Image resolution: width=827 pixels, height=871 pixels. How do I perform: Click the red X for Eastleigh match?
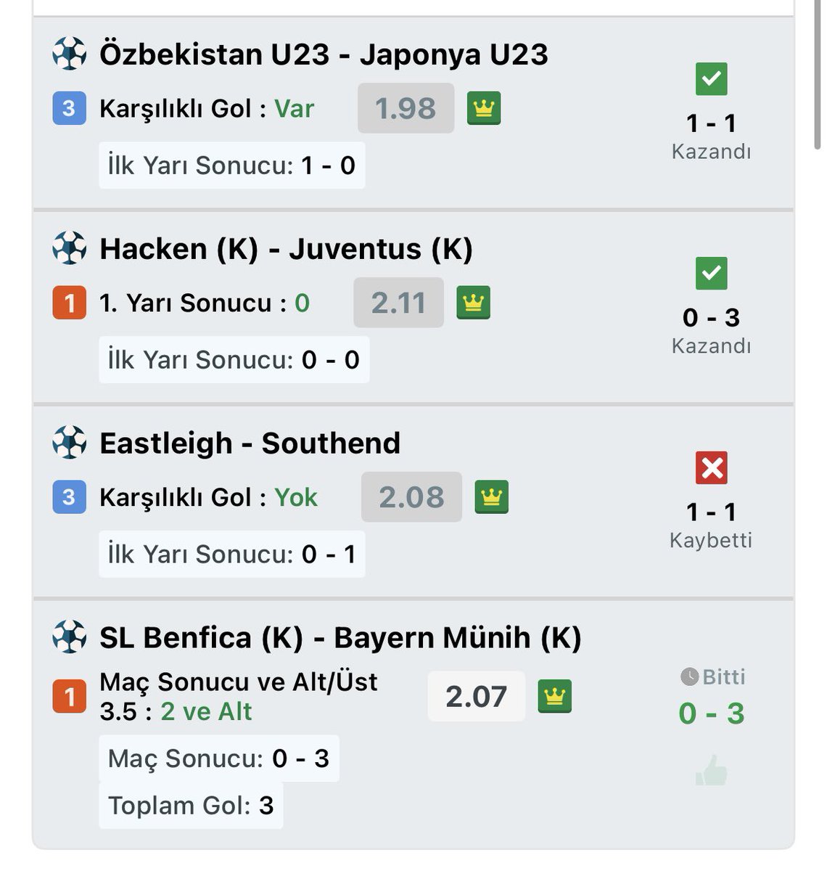coord(712,468)
